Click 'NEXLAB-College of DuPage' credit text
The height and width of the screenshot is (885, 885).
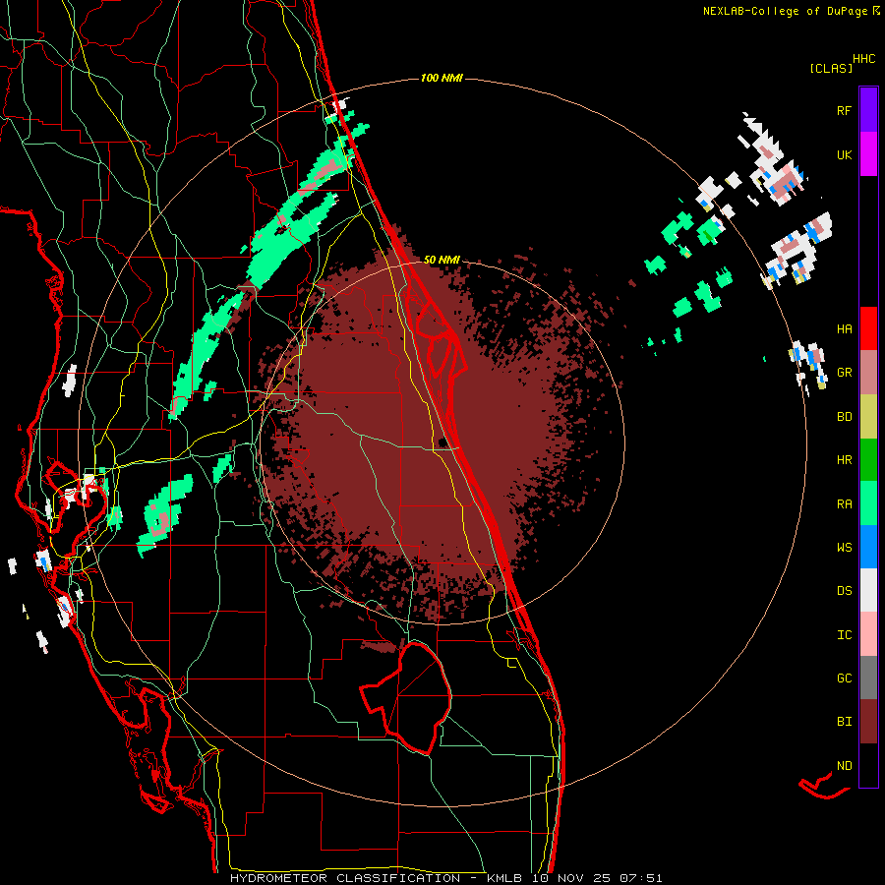(x=785, y=11)
